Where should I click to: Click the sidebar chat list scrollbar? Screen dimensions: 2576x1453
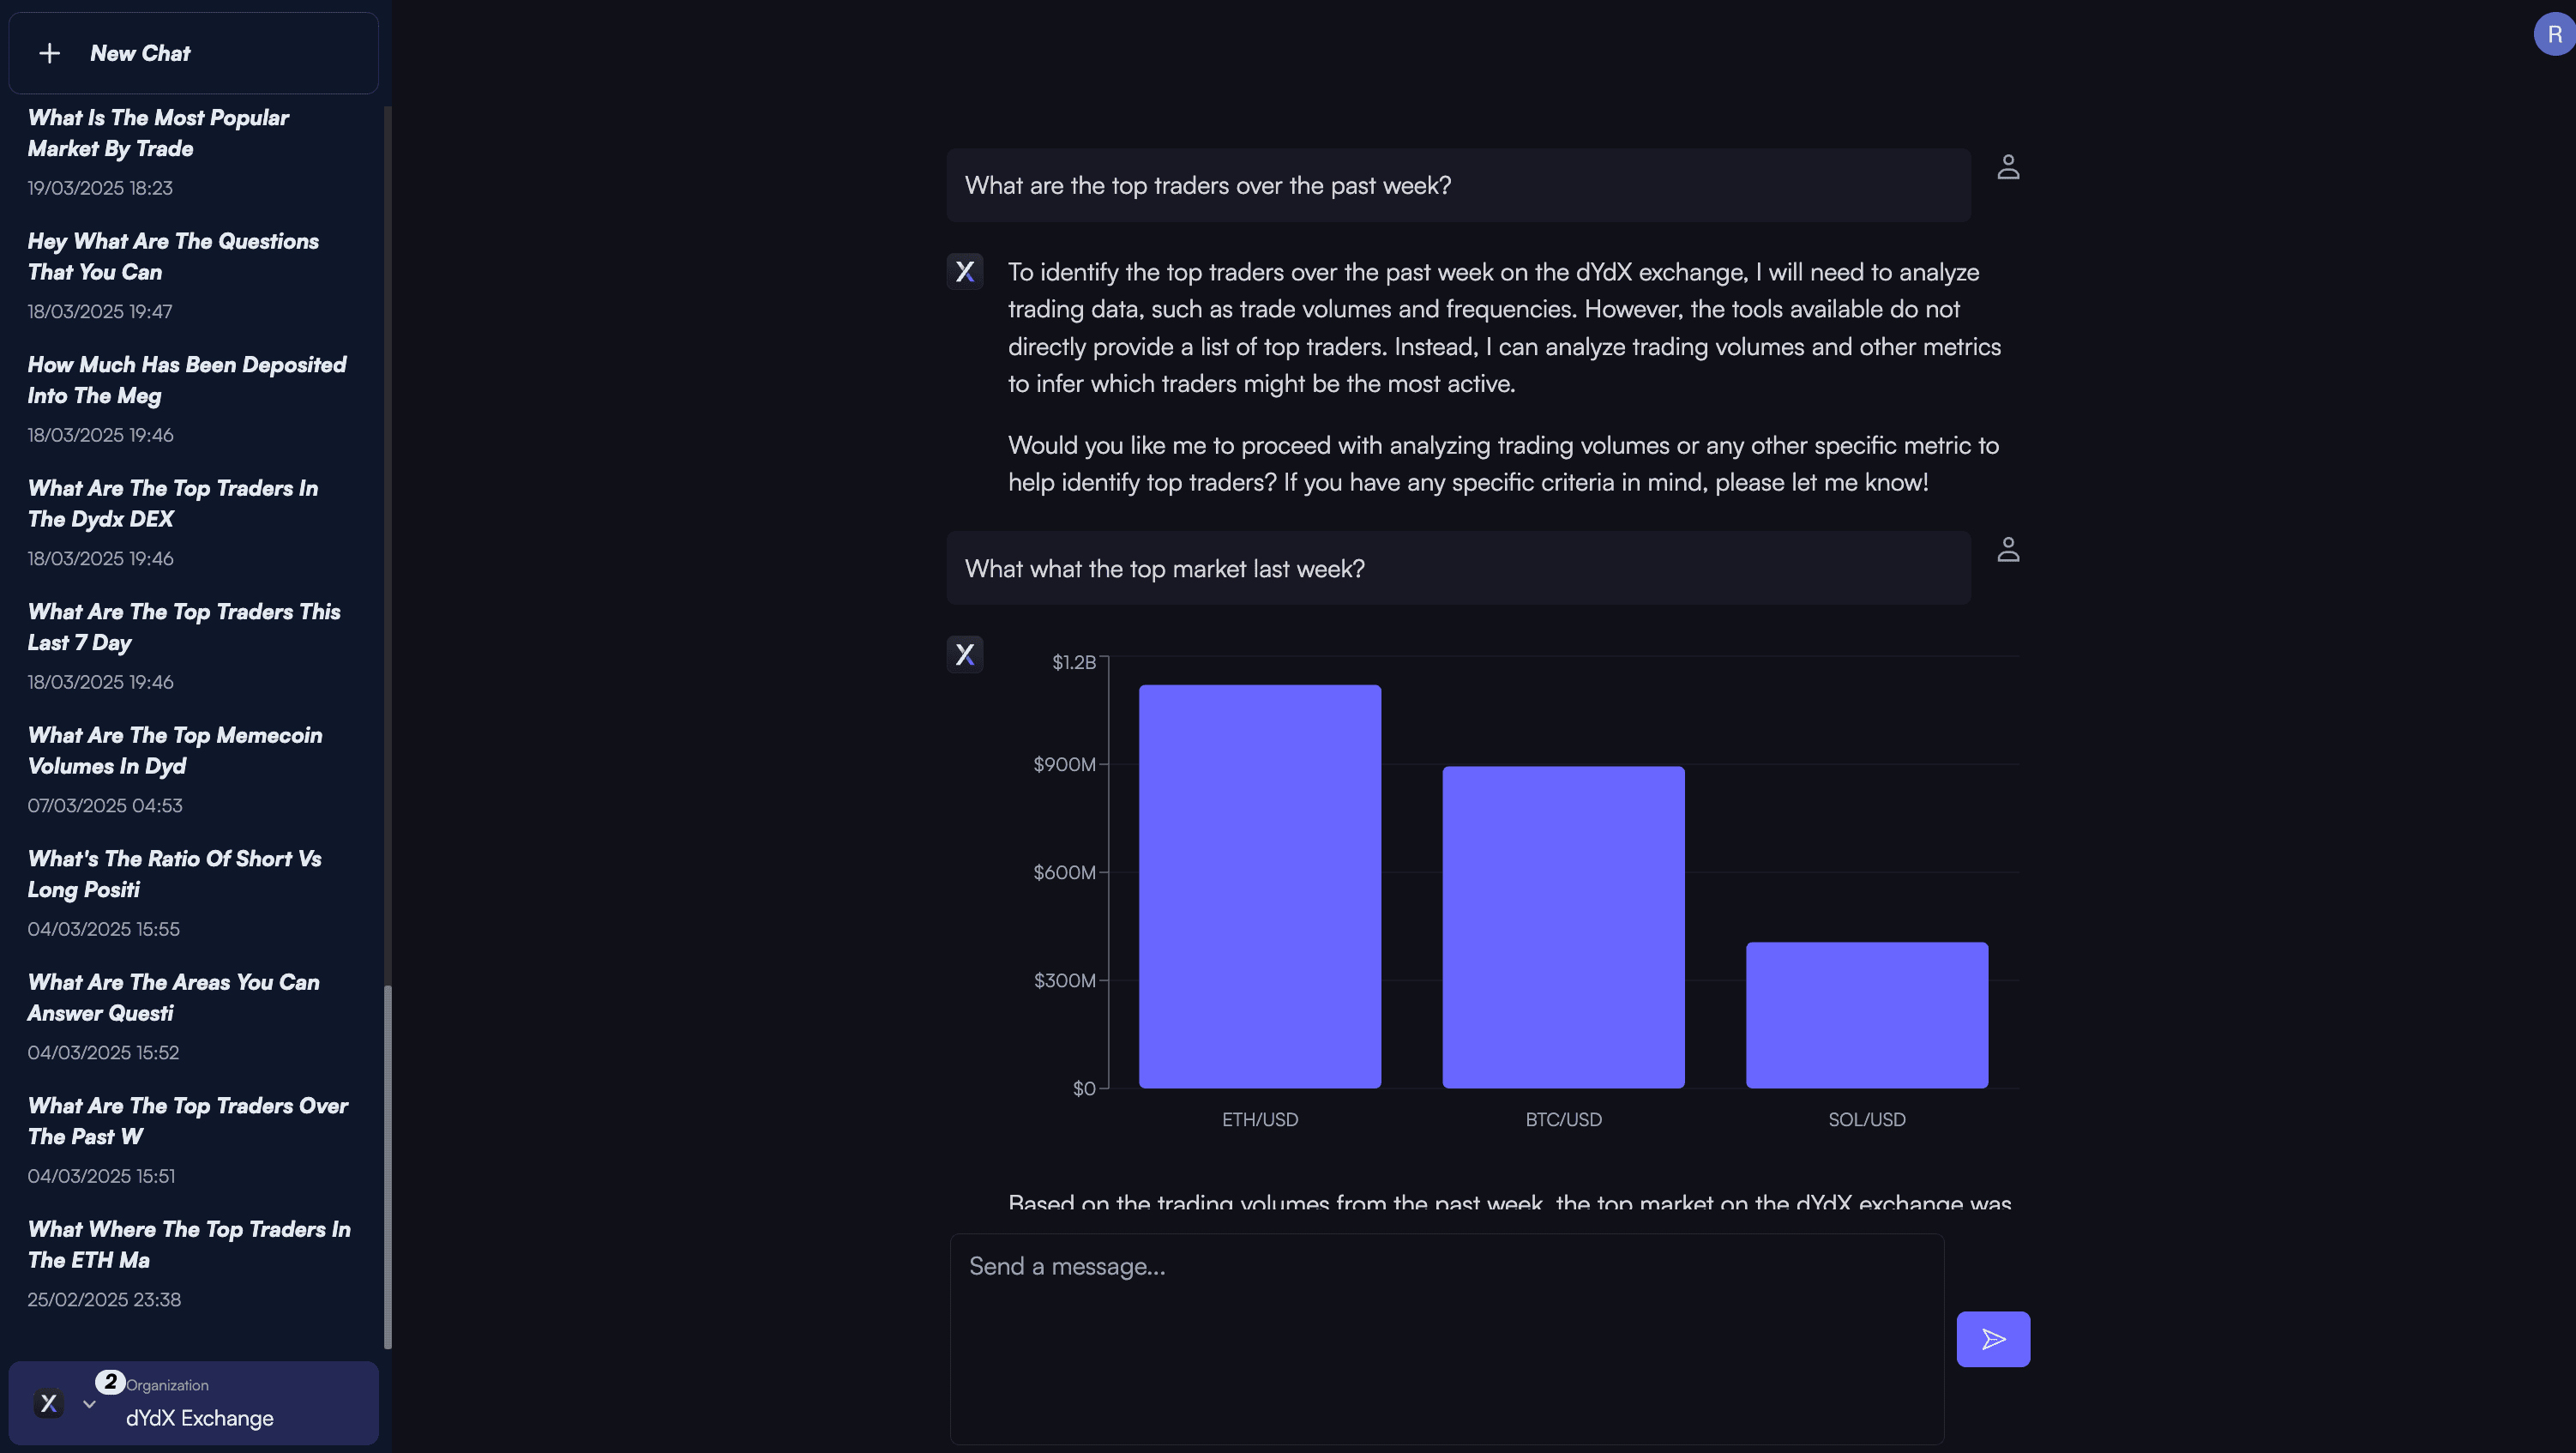388,1165
